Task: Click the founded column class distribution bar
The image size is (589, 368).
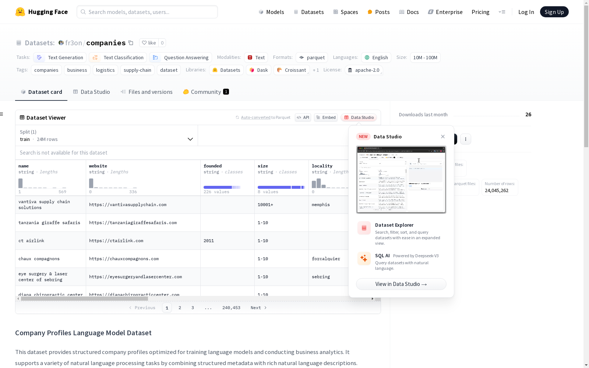Action: point(222,187)
